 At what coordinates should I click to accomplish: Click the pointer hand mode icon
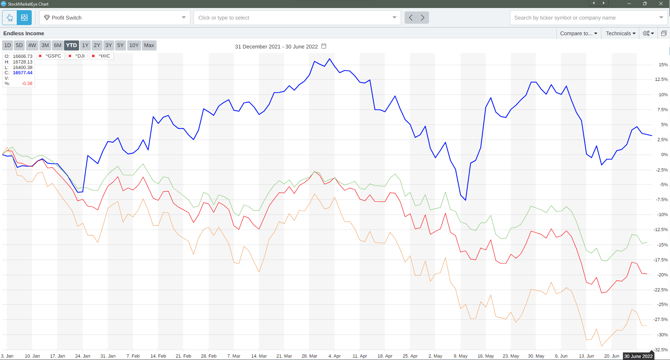click(9, 17)
